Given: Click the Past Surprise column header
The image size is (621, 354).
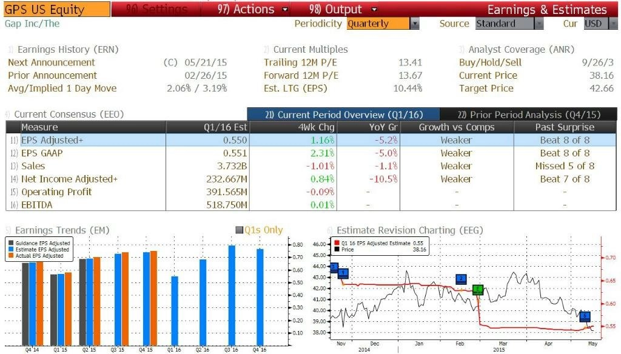Looking at the screenshot, I should (x=565, y=127).
